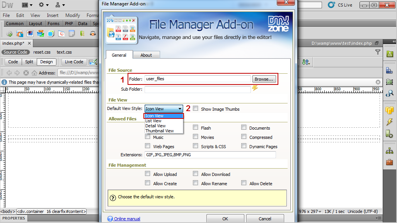Choose Detail View from the dropdown list
397x223 pixels.
164,126
